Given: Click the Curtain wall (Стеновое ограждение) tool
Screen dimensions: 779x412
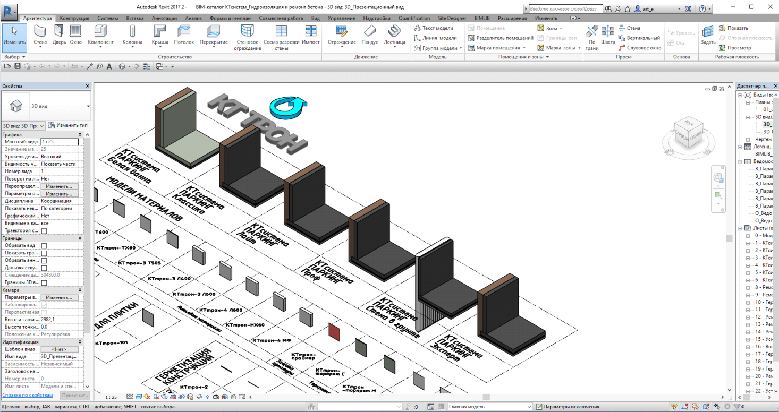Looking at the screenshot, I should coord(247,37).
